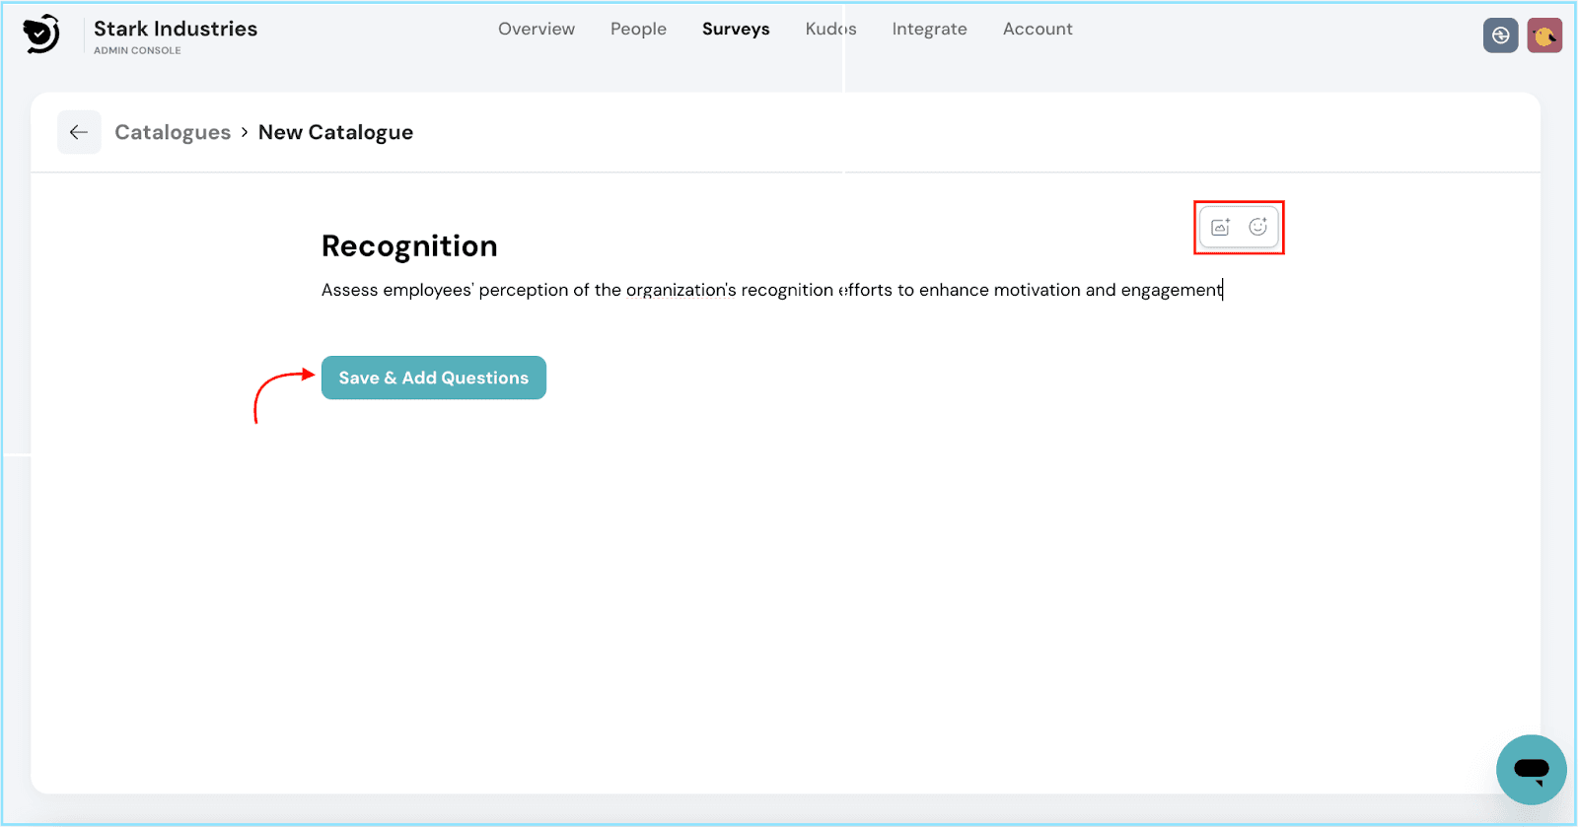Click the breadcrumb chevron separator
Viewport: 1578px width, 827px height.
pos(245,132)
